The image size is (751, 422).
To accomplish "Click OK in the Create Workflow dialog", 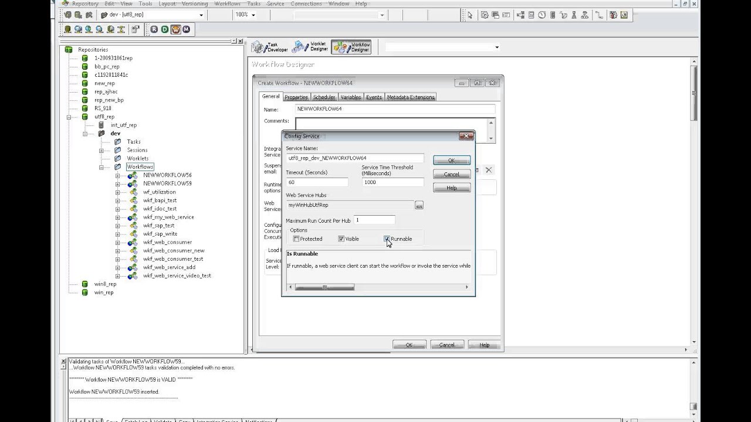I will 409,345.
